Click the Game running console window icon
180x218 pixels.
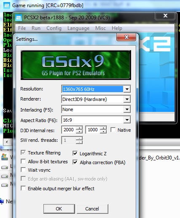click(x=7, y=5)
